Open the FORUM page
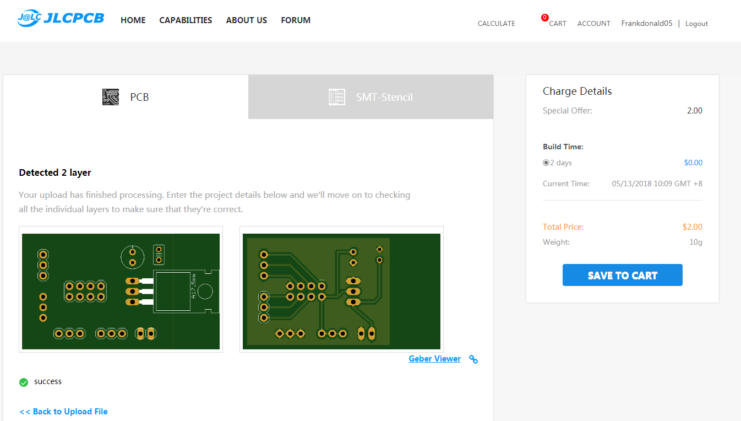The image size is (741, 421). [x=296, y=20]
